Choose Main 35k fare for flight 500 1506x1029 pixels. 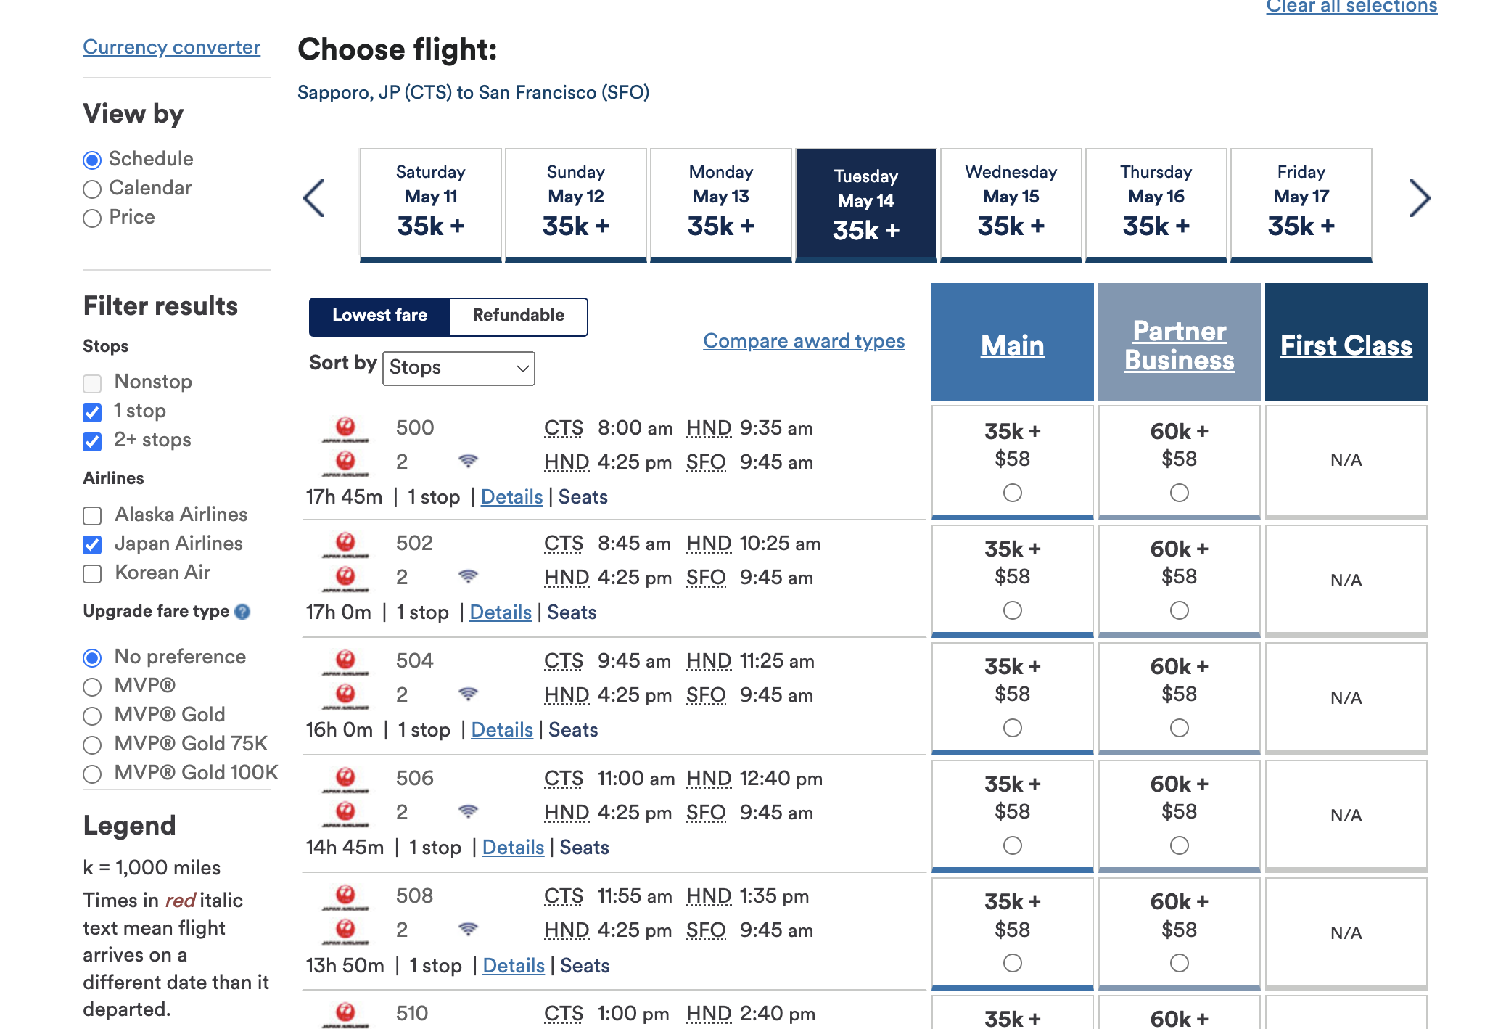(x=1013, y=493)
